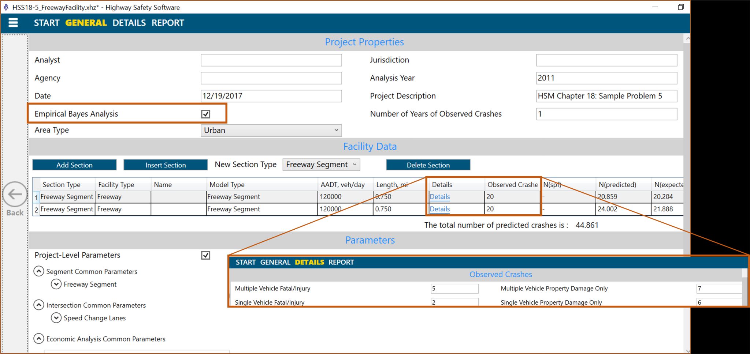Switch to the DETAILS tab
Screen dimensions: 750x354
click(129, 23)
